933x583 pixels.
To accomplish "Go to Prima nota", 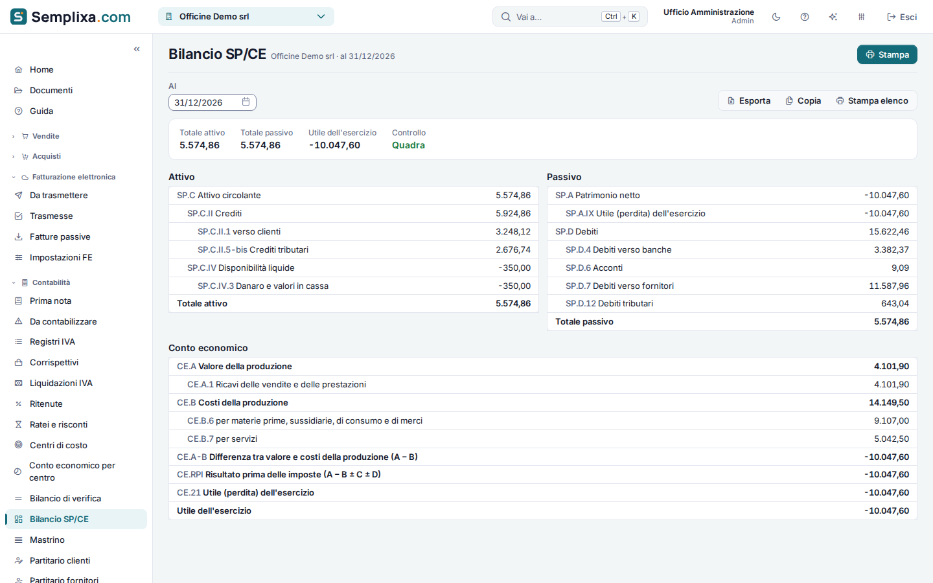I will (76, 301).
